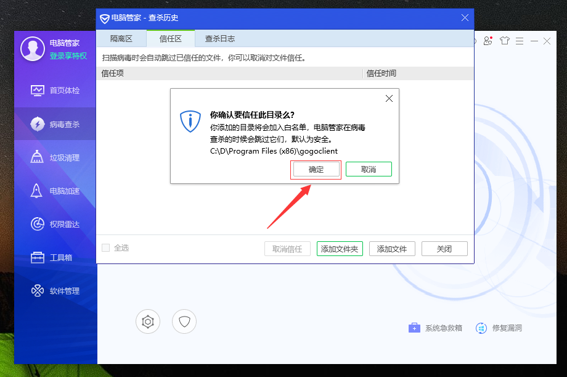Click the 电脑管家 name in sidebar
Image resolution: width=567 pixels, height=377 pixels.
[65, 43]
